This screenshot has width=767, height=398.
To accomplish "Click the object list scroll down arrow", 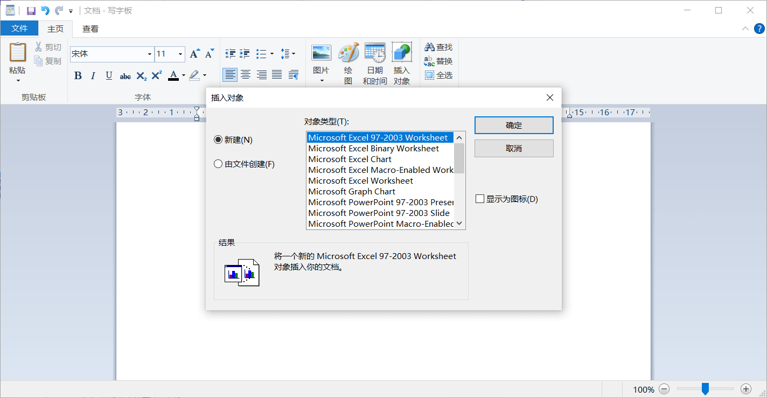I will (459, 224).
